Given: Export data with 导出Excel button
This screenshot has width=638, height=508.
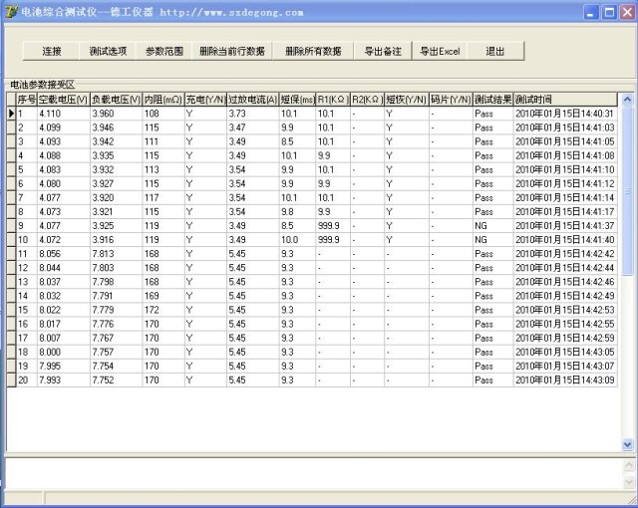Looking at the screenshot, I should [x=440, y=51].
